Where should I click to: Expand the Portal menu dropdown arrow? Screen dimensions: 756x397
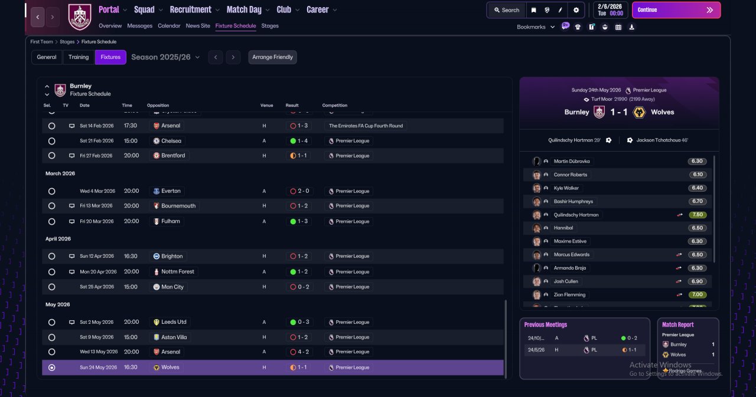tap(125, 10)
